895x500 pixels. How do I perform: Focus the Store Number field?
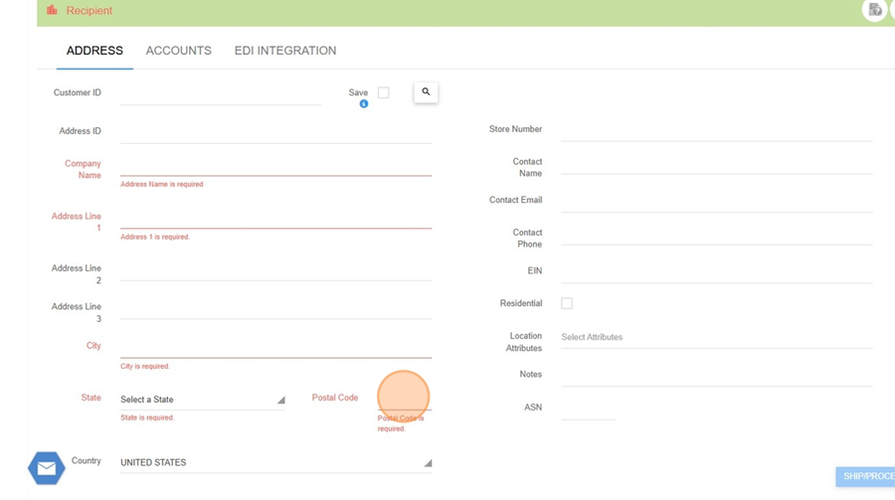click(x=716, y=130)
